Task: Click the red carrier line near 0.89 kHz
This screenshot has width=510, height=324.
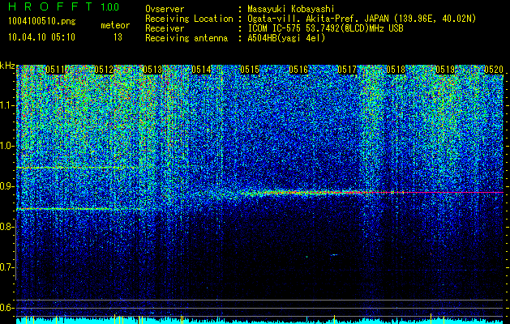Action: point(436,193)
